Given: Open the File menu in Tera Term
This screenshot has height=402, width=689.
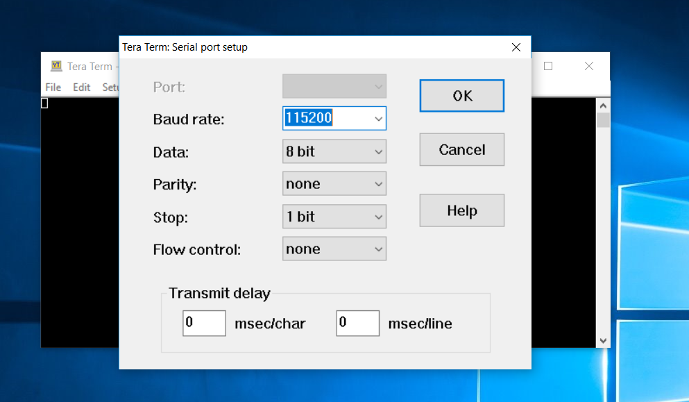Looking at the screenshot, I should click(x=53, y=87).
